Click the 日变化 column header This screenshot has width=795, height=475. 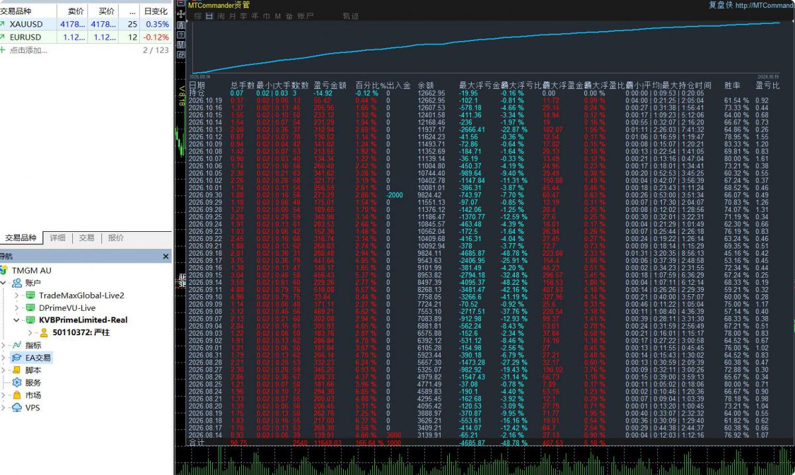coord(156,11)
